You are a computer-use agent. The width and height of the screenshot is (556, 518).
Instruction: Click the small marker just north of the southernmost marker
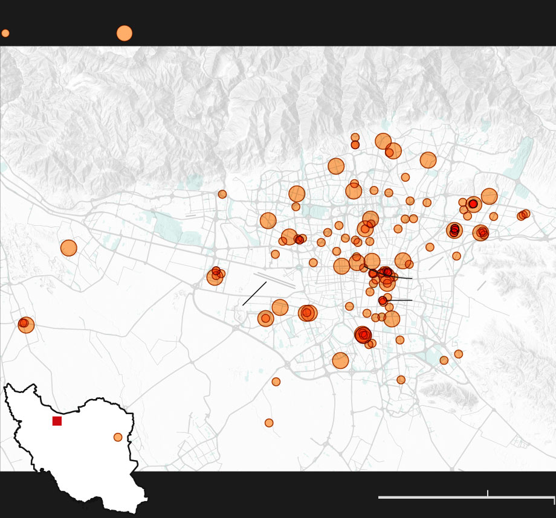276,382
